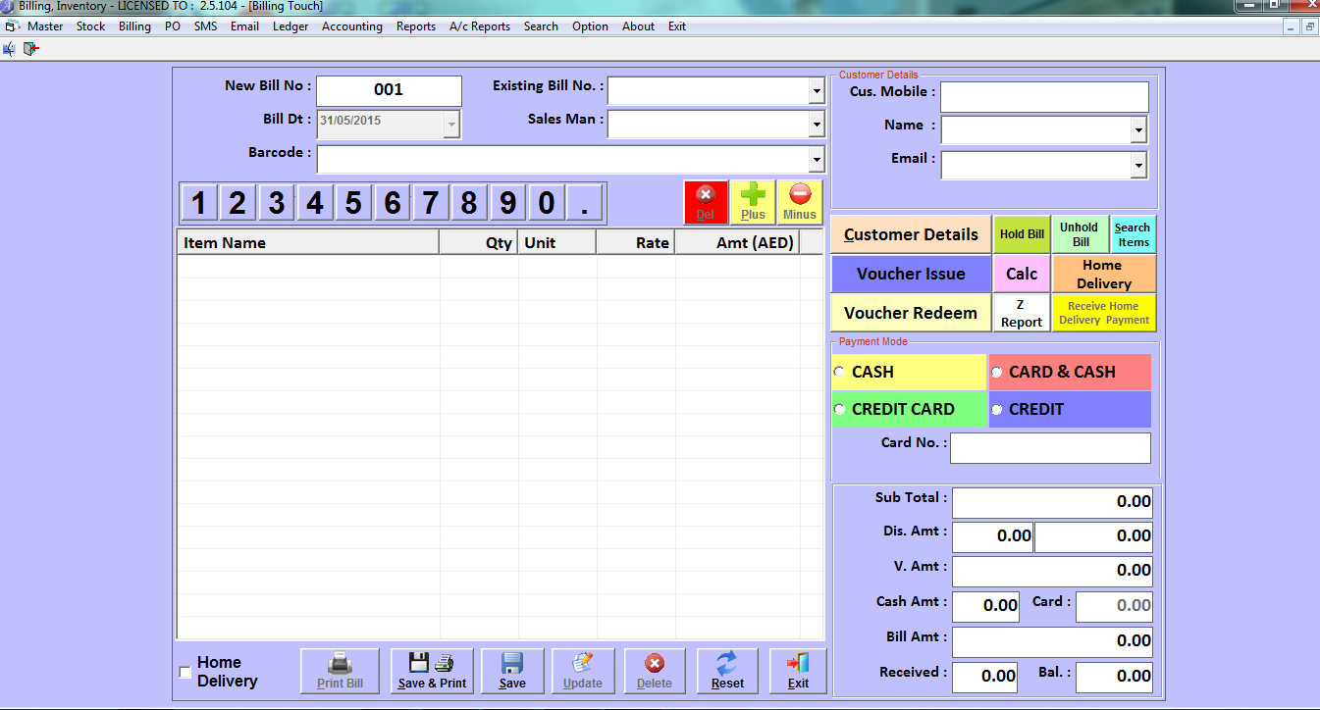The width and height of the screenshot is (1320, 710).
Task: Click the Hold Bill button
Action: click(x=1022, y=234)
